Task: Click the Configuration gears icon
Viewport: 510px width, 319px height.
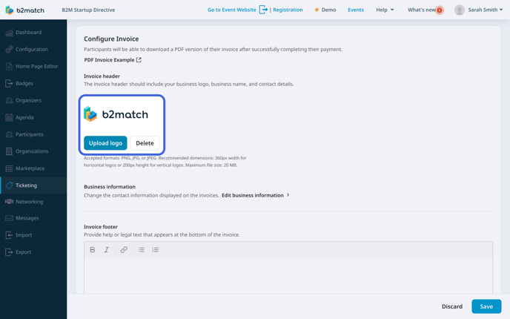Action: pyautogui.click(x=9, y=50)
